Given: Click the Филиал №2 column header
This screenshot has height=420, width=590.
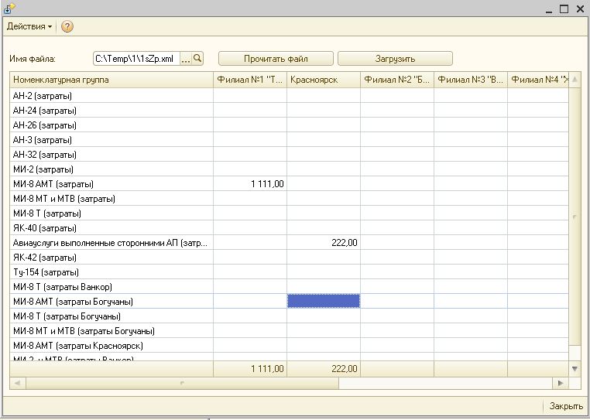Looking at the screenshot, I should pyautogui.click(x=397, y=80).
